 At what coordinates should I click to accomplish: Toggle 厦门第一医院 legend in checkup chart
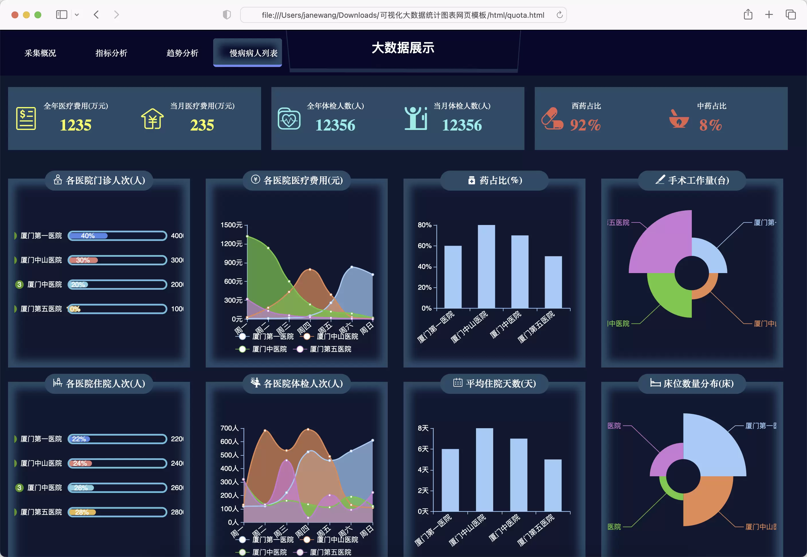click(265, 540)
